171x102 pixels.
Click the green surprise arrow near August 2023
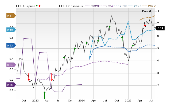pyautogui.click(x=64, y=57)
